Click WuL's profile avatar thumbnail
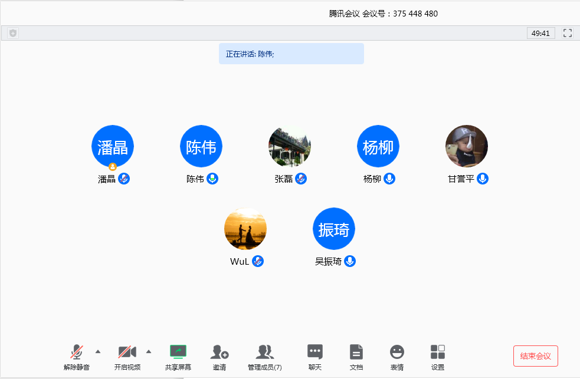Viewport: 580px width, 379px height. click(245, 229)
